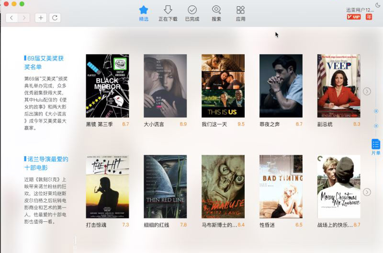Click the yellow macOS minimize window button
Image resolution: width=383 pixels, height=253 pixels.
click(14, 4)
